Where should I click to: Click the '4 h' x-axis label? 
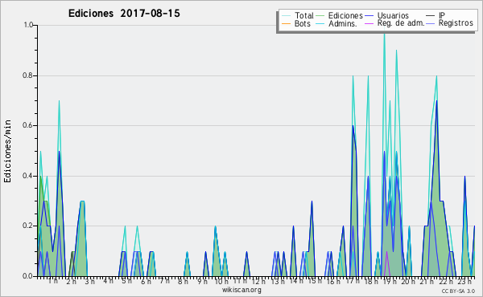[108, 280]
